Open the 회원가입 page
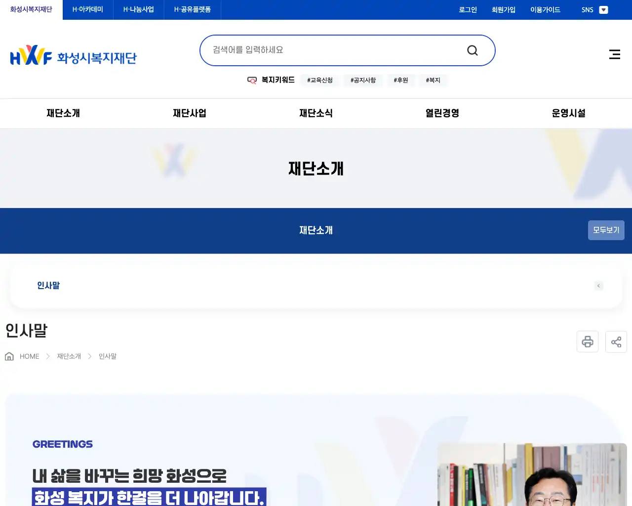The image size is (632, 506). [503, 9]
